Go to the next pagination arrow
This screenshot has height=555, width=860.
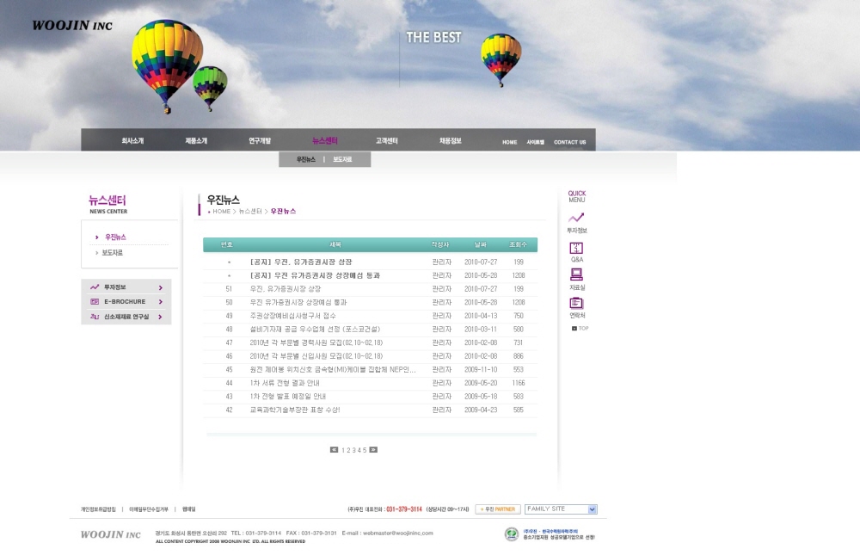coord(373,450)
